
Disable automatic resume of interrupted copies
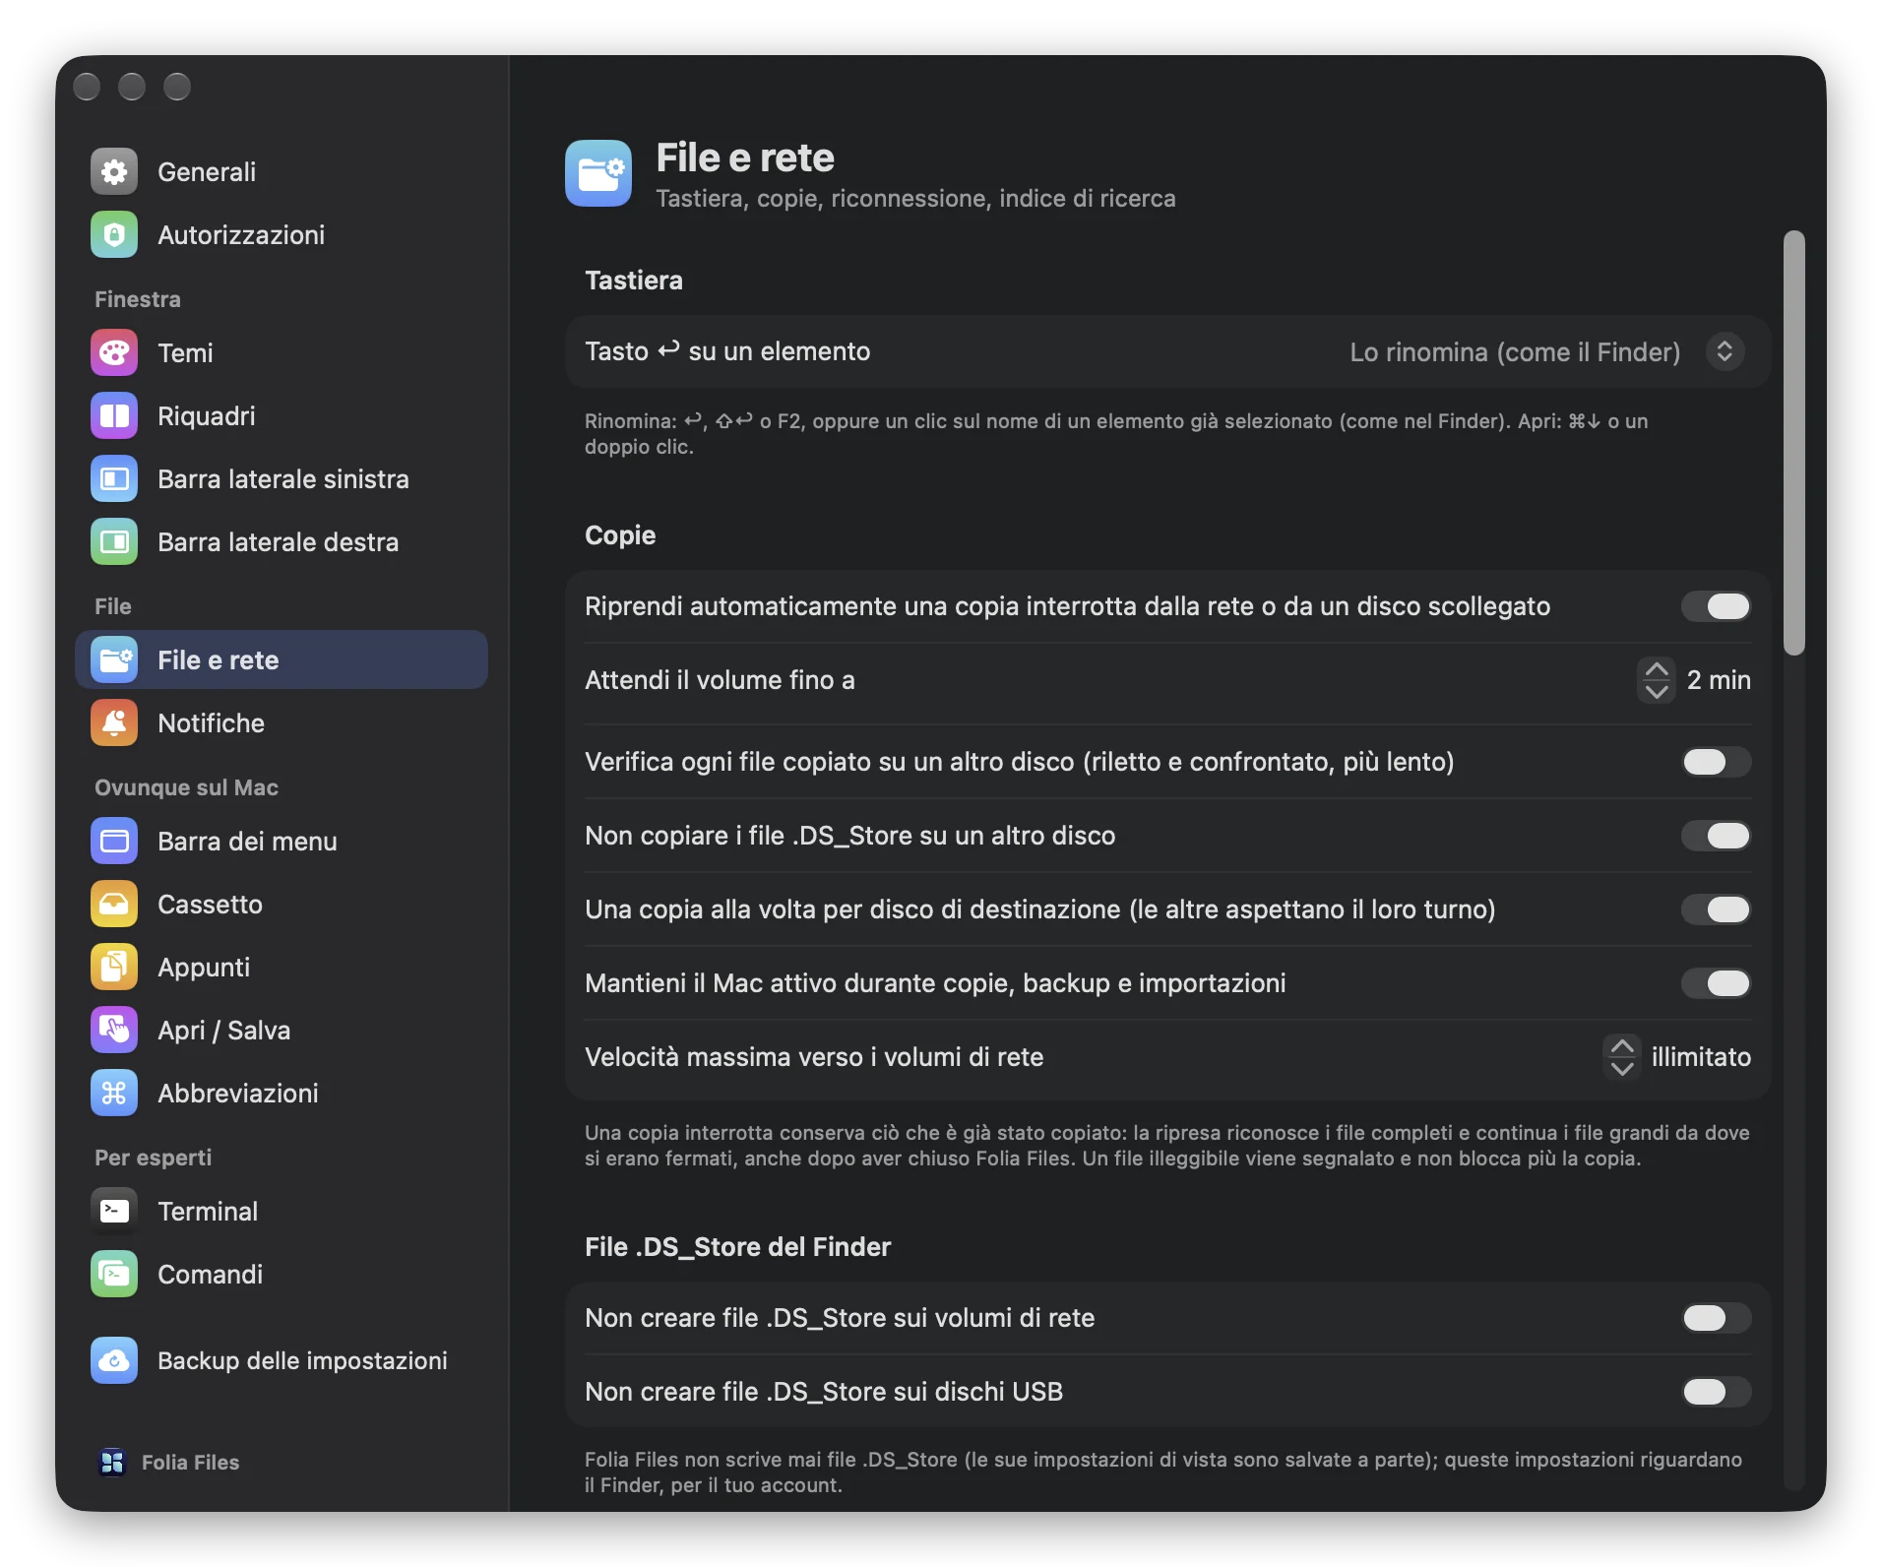(1716, 606)
